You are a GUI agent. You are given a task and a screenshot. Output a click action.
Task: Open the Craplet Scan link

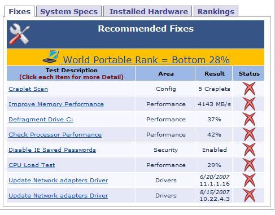click(x=28, y=89)
